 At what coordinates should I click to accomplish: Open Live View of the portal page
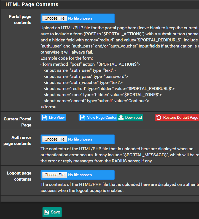tap(53, 117)
